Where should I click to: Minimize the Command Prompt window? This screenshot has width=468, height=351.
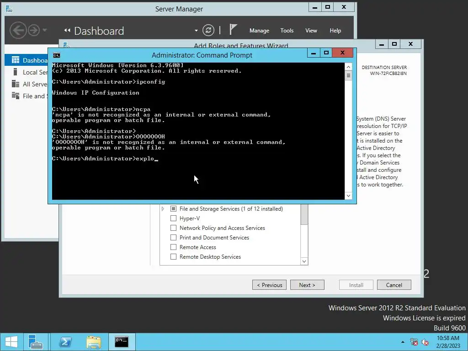314,53
